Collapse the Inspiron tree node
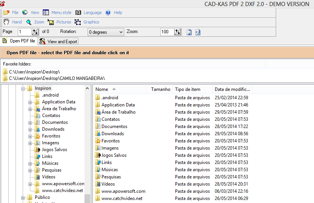Viewport: 314px width, 203px height. 23,89
